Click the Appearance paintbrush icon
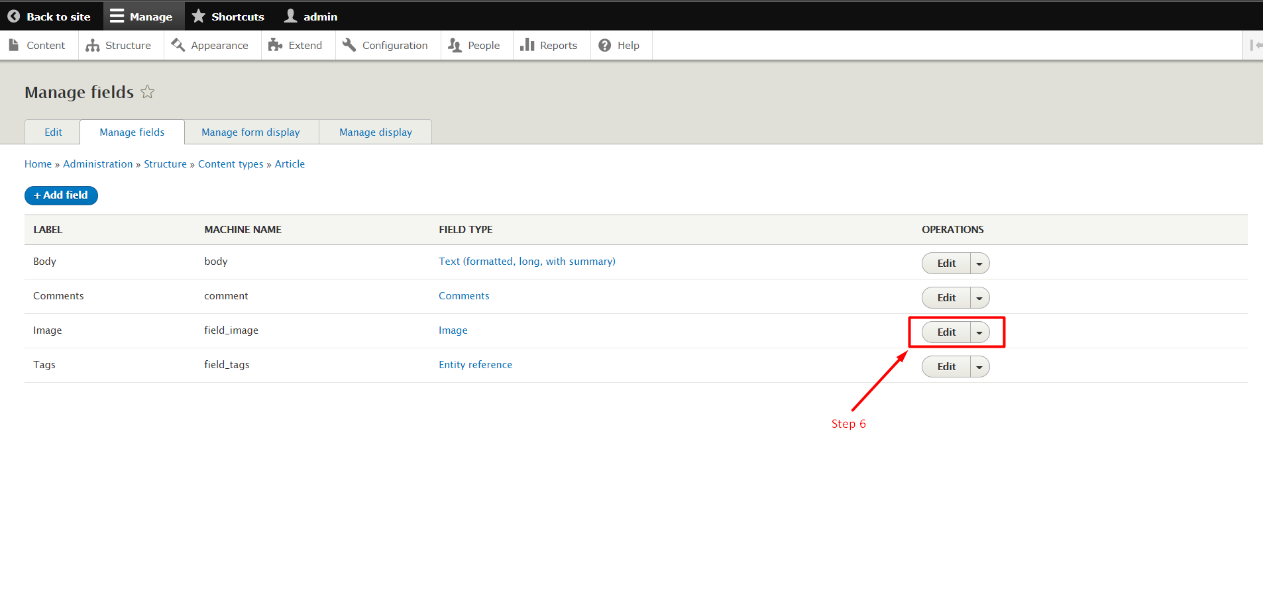1263x594 pixels. pos(178,44)
